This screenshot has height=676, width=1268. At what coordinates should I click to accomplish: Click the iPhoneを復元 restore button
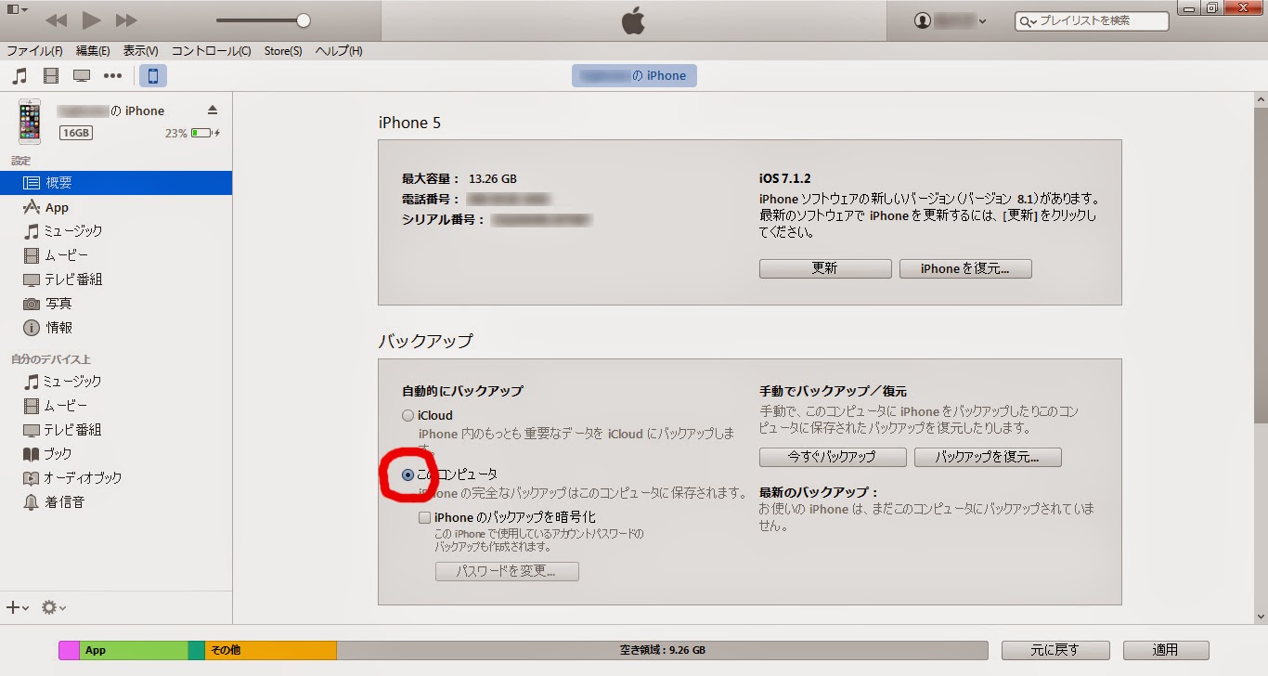(965, 268)
